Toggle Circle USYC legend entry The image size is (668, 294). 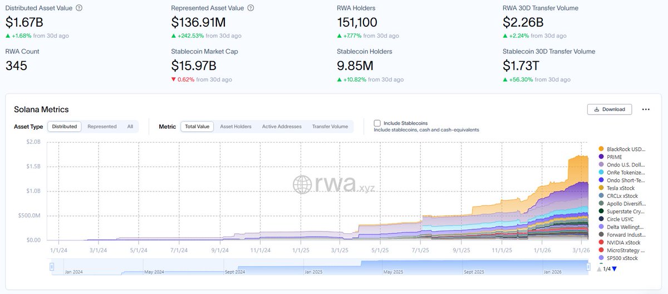coord(616,219)
